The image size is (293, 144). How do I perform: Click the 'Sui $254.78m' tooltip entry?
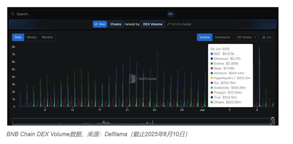pyautogui.click(x=223, y=83)
